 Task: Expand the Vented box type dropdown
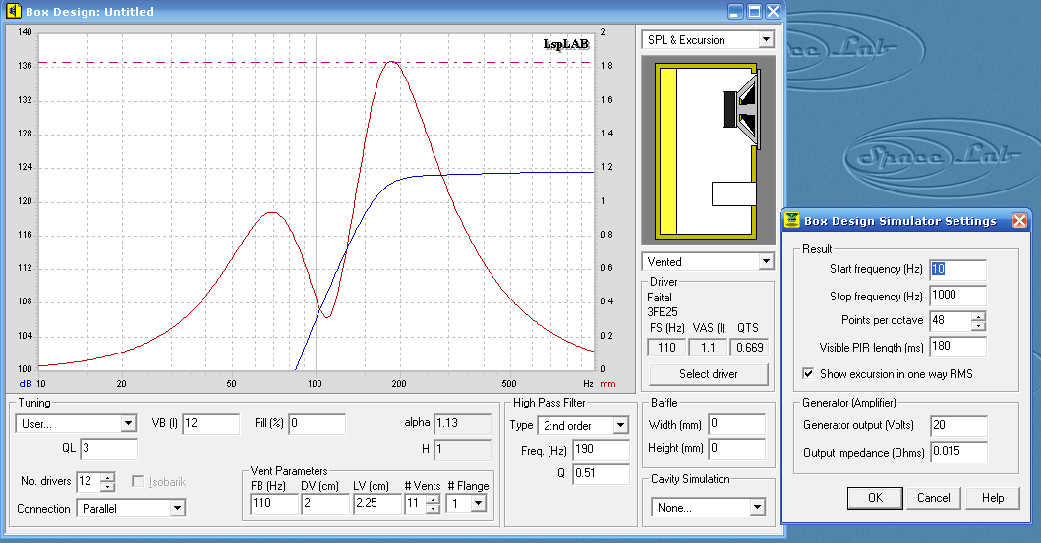(x=766, y=262)
